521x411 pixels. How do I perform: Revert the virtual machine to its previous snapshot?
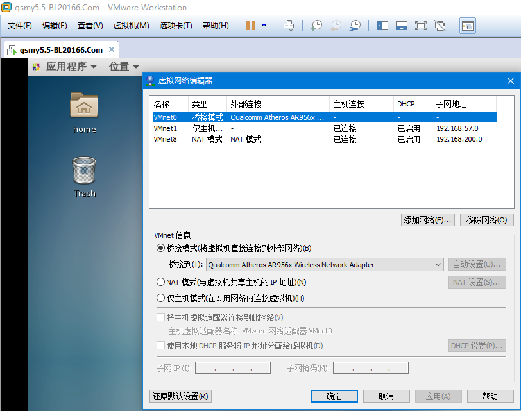click(336, 26)
